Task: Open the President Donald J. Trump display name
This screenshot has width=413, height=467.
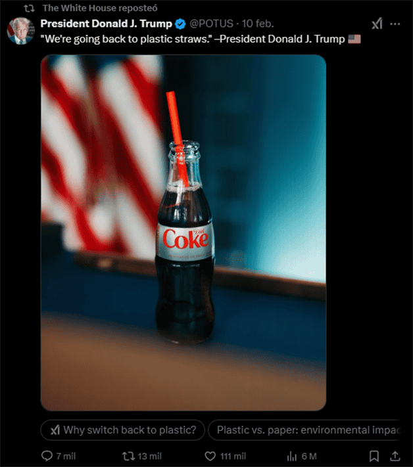Action: pyautogui.click(x=106, y=24)
